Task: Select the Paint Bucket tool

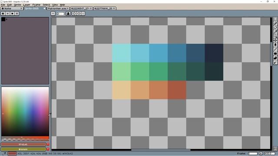Action: (x=275, y=45)
